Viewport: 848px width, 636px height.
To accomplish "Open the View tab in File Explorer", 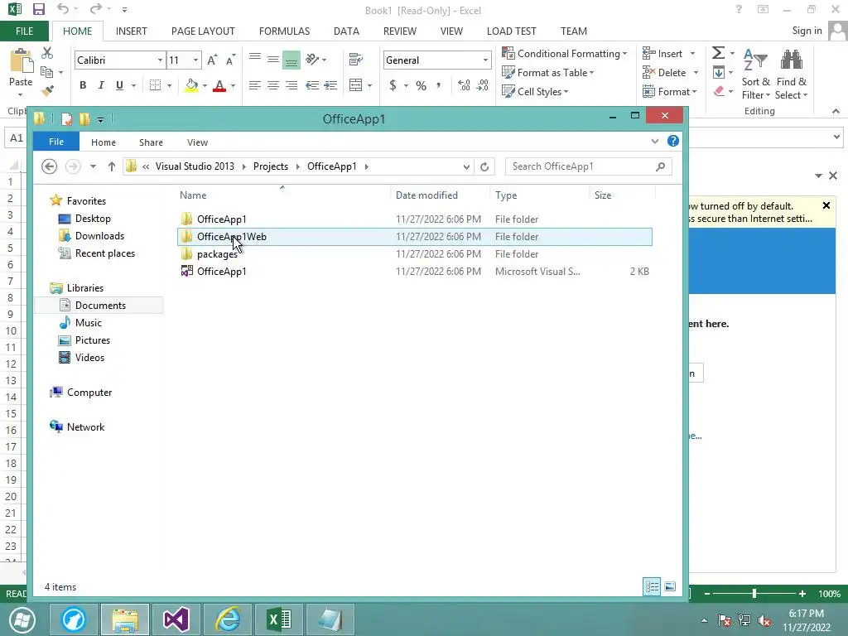I will point(197,142).
